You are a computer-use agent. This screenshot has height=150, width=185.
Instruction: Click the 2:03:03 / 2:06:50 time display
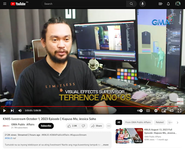tap(33, 111)
